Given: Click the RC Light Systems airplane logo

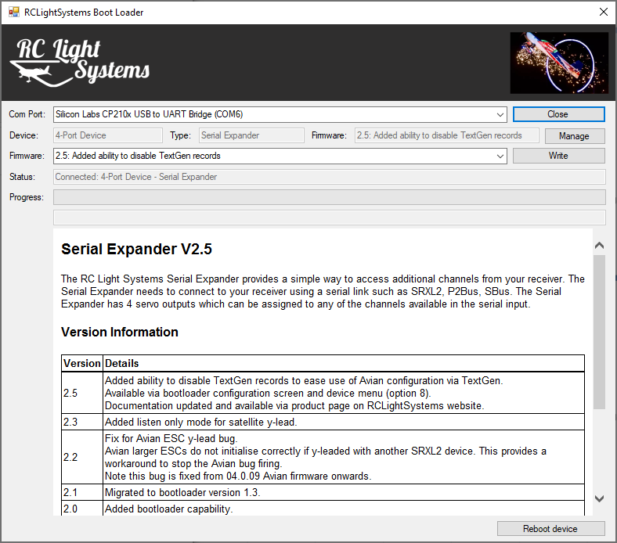Looking at the screenshot, I should point(81,62).
